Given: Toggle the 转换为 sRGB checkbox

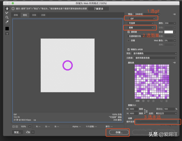Looking at the screenshot, I should [x=128, y=49].
